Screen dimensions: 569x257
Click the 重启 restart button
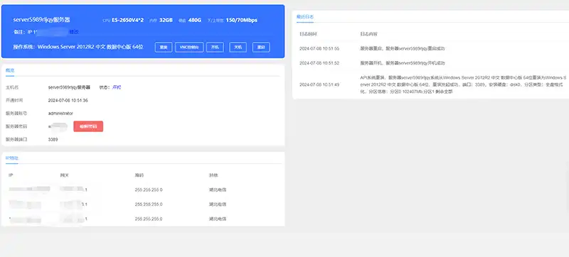(x=261, y=48)
